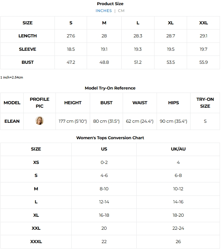
Task: Click the 1 inch=2.54cm note
Action: [x=12, y=77]
